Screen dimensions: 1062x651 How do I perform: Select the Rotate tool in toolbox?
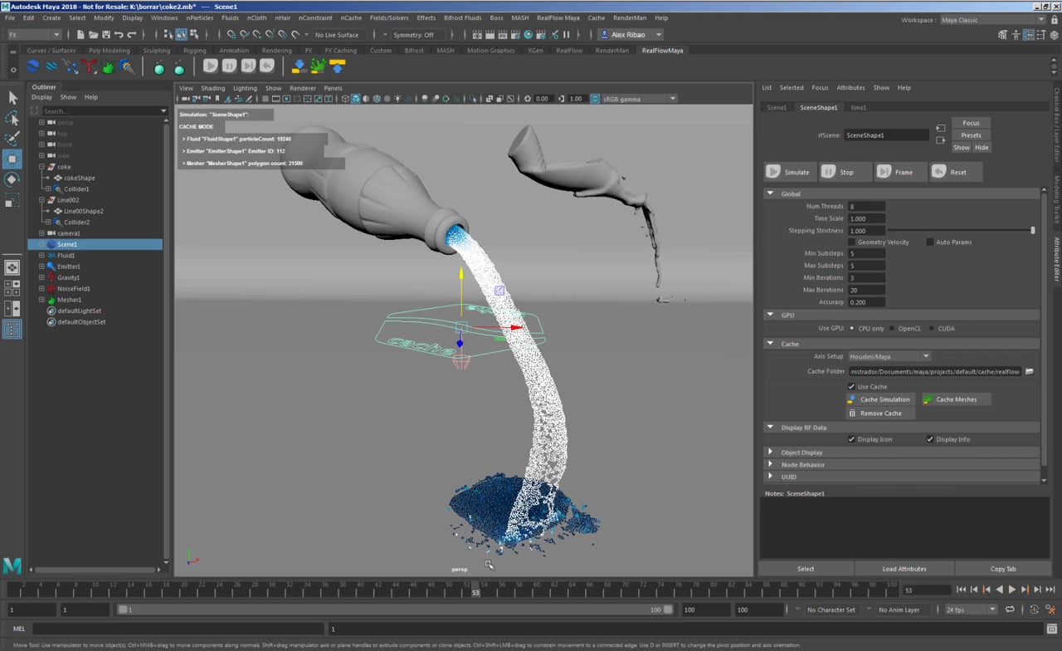12,179
